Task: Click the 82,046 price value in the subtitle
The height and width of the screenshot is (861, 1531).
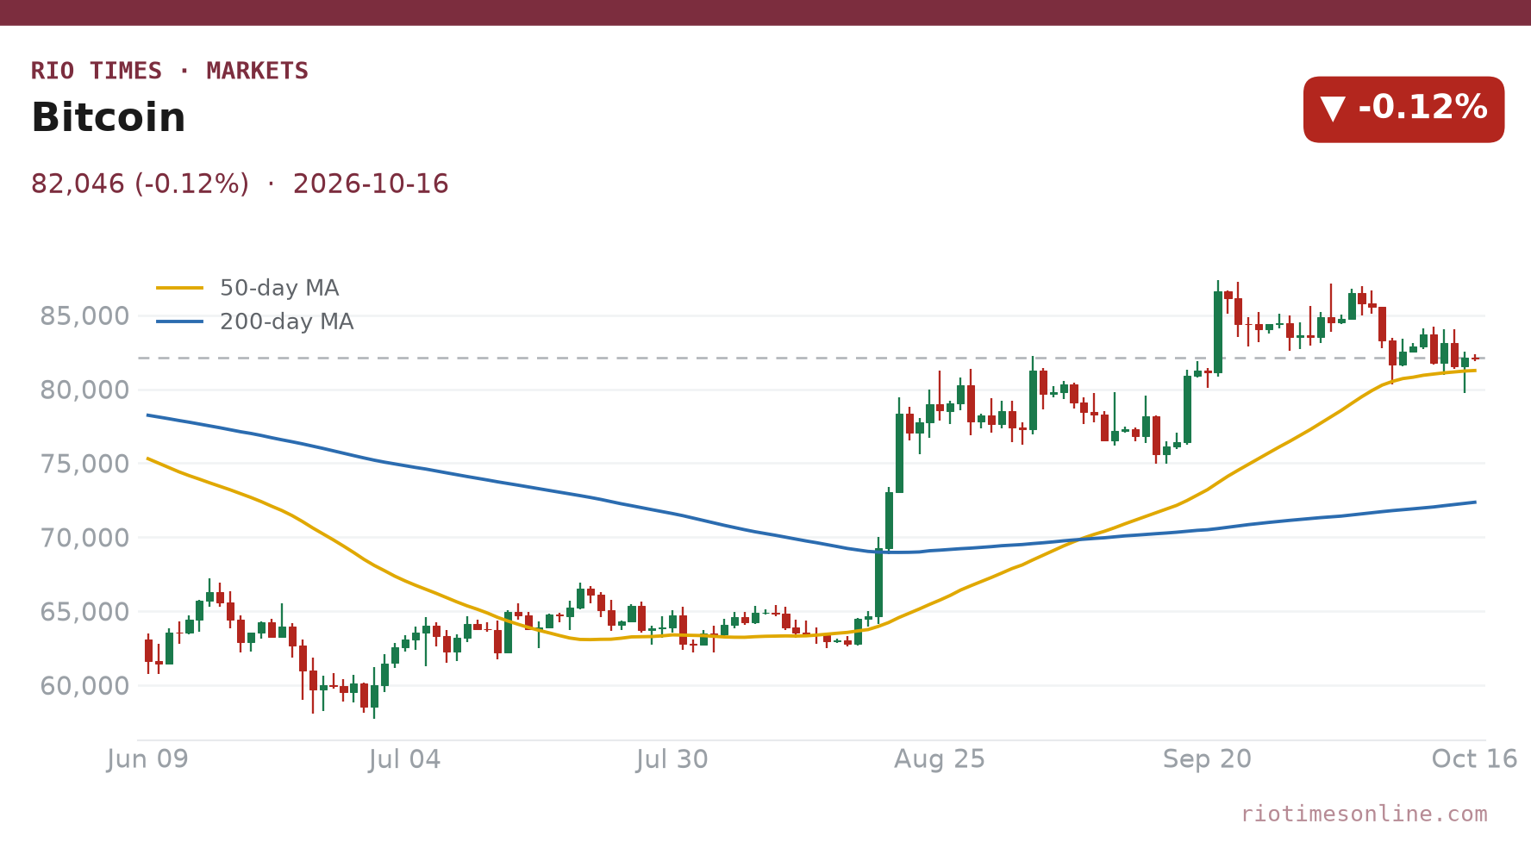Action: pos(78,184)
